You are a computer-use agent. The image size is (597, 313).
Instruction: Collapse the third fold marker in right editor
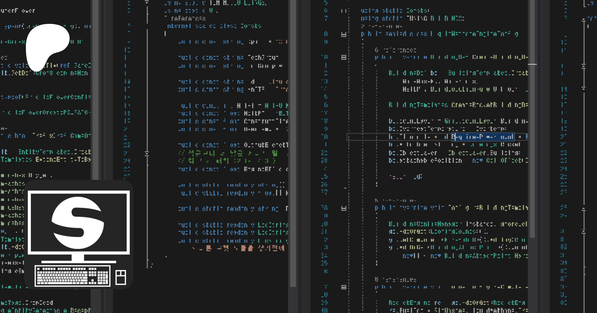[344, 208]
